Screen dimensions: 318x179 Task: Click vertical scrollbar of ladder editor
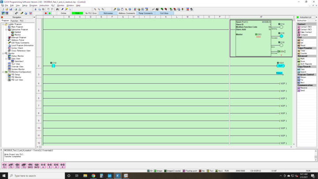(294, 80)
